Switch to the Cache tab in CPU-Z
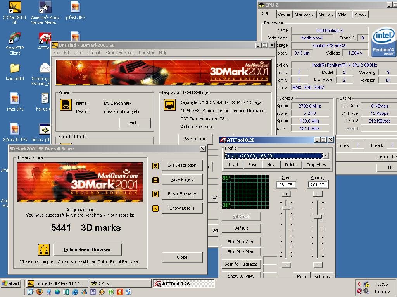The image size is (397, 297). click(284, 14)
